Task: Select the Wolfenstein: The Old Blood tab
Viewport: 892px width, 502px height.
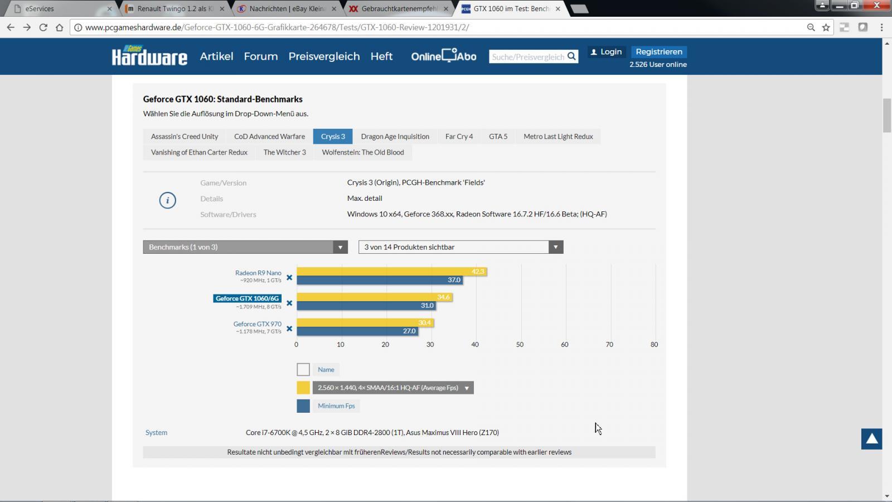Action: pyautogui.click(x=363, y=152)
